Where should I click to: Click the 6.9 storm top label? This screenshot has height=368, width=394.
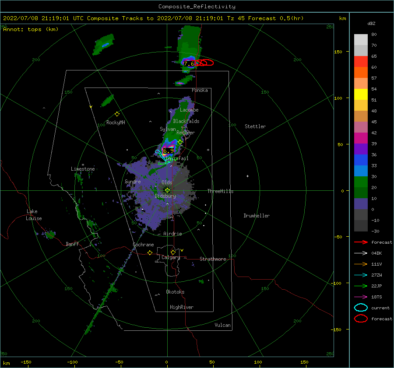coord(169,151)
